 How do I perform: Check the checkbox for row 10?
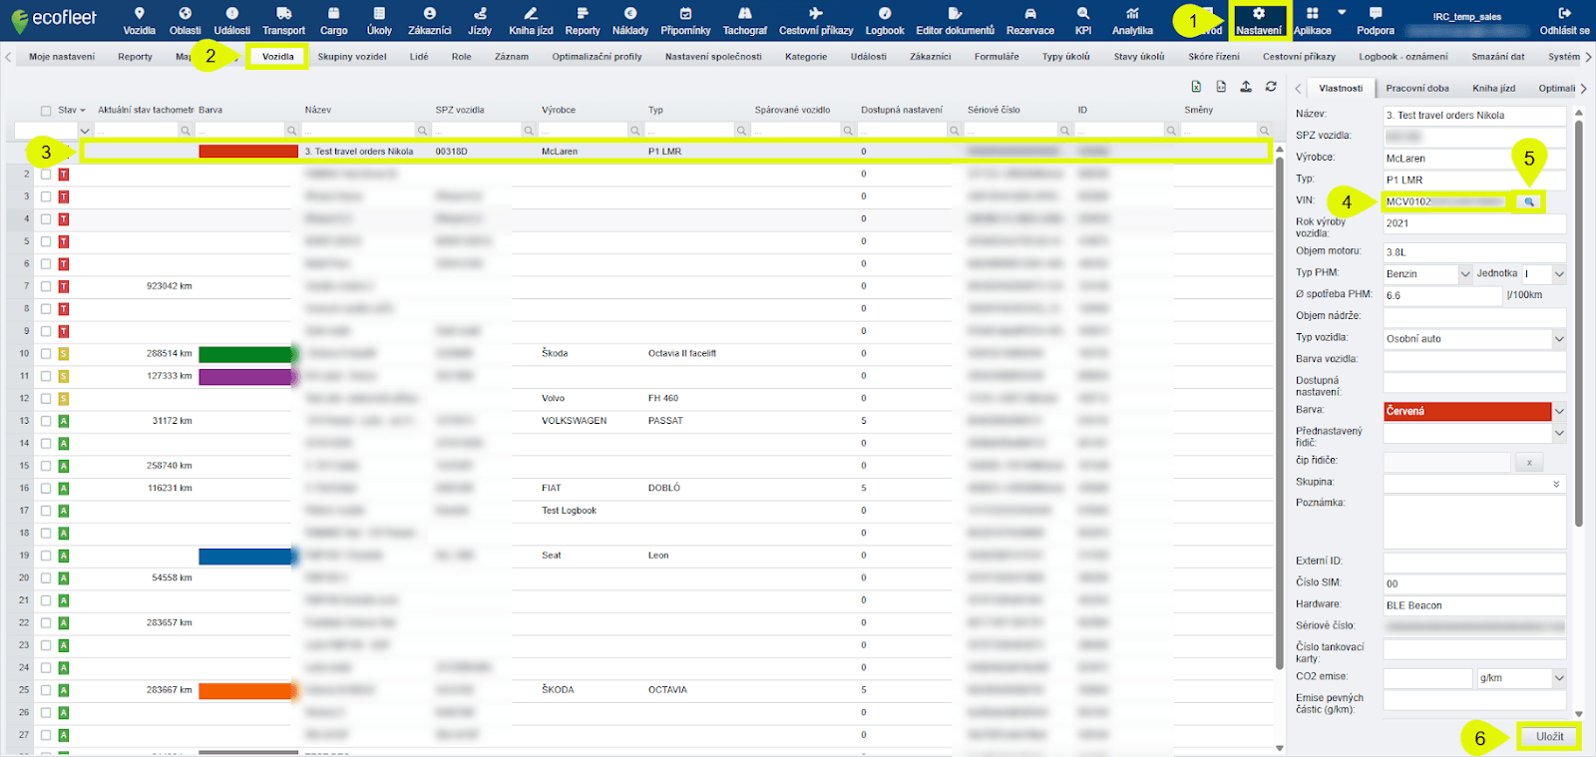tap(46, 354)
